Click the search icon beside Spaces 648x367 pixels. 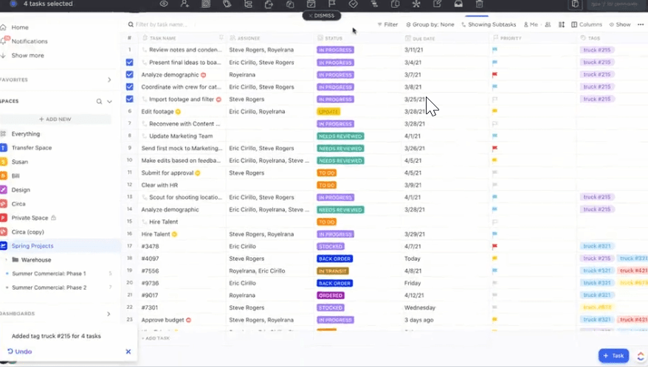[x=99, y=101]
